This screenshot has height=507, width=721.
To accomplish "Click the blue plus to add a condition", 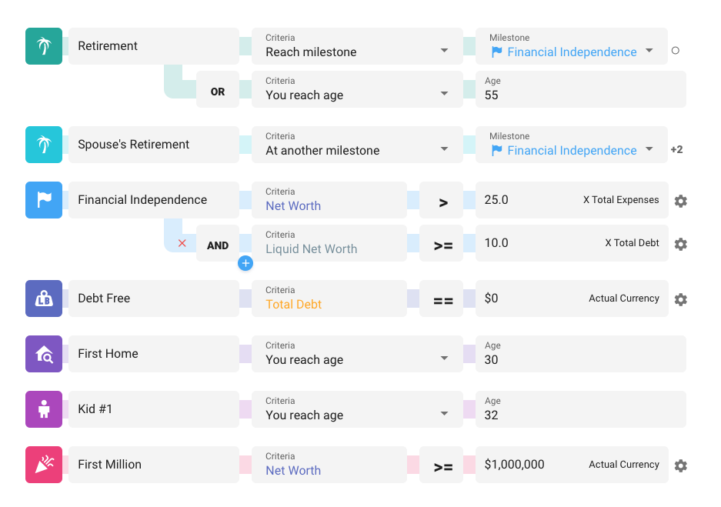I will pos(245,263).
